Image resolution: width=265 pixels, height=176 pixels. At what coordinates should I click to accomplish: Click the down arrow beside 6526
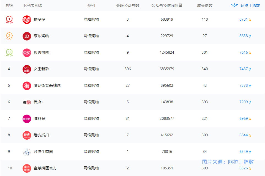point(250,169)
